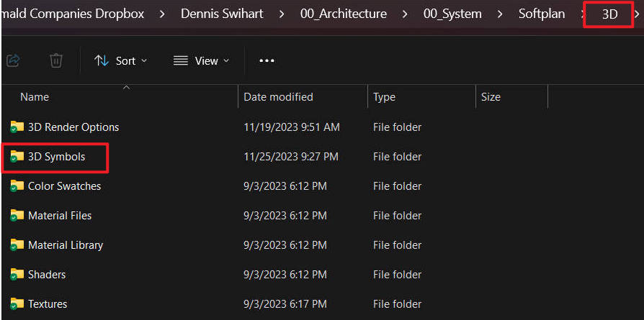The width and height of the screenshot is (644, 320).
Task: Select the 3D Symbols folder
Action: 56,157
